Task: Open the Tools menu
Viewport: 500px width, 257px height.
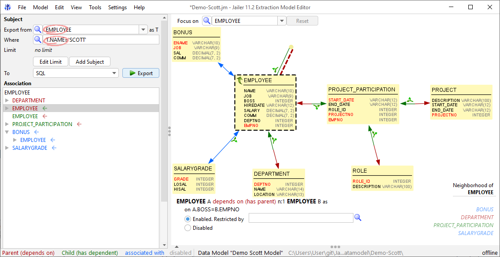Action: (x=95, y=7)
